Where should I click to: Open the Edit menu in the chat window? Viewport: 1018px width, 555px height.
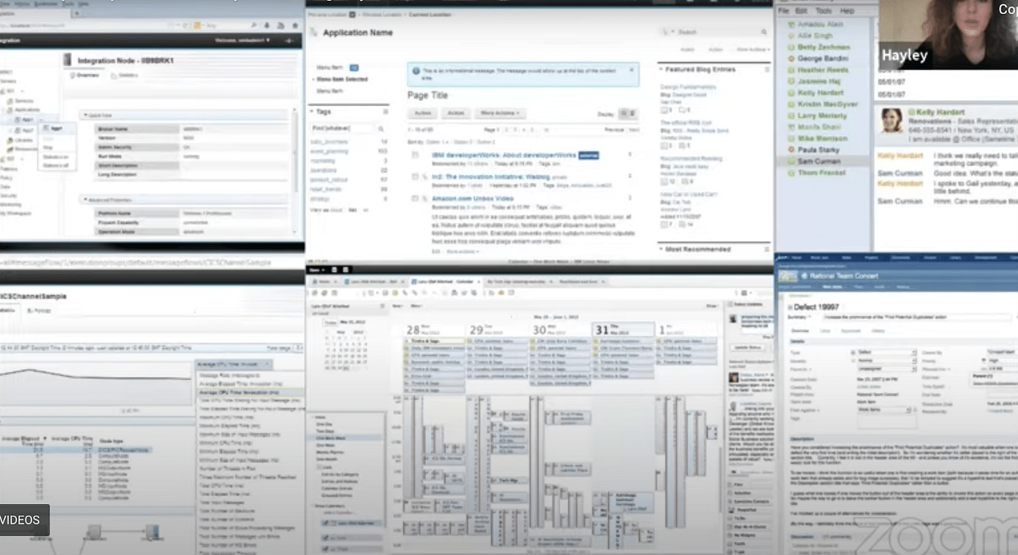click(801, 11)
